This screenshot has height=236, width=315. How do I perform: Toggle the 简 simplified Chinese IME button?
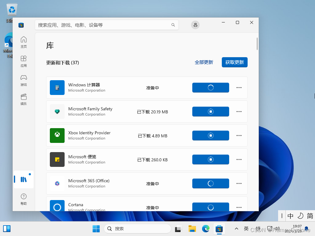(310, 216)
